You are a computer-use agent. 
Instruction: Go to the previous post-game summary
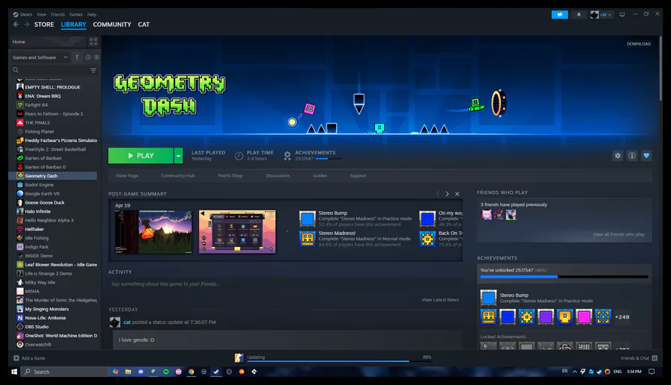click(438, 194)
